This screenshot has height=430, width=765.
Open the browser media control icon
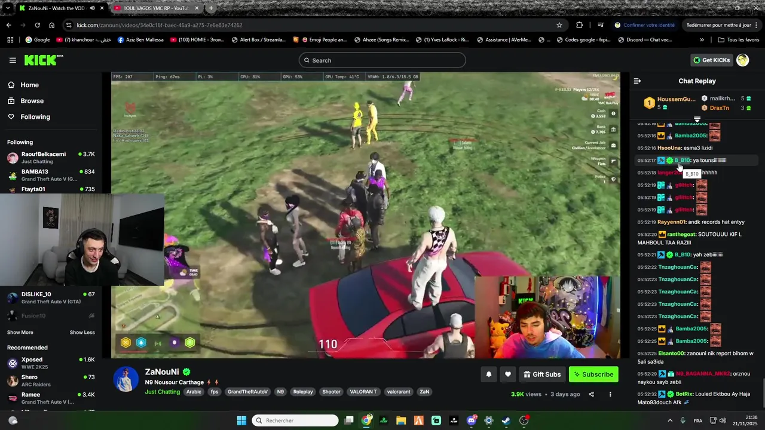[601, 25]
